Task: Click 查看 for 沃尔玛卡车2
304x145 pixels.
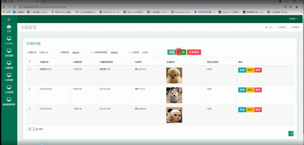Action: pos(242,90)
